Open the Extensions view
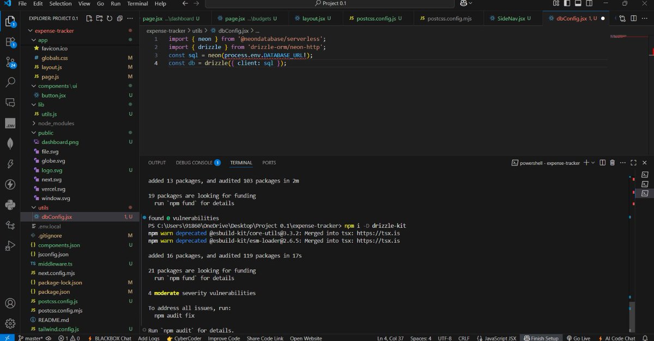The image size is (654, 341). coord(10,42)
